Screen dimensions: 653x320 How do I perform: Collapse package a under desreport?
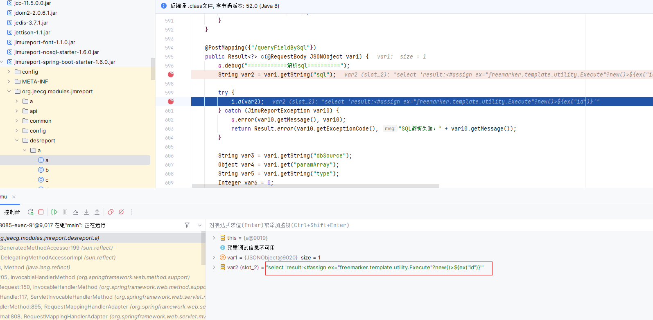tap(25, 150)
